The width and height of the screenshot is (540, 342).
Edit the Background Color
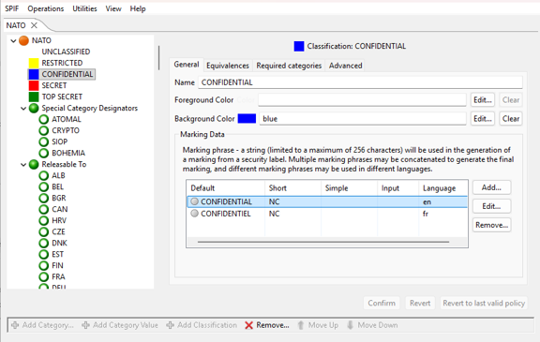tap(483, 119)
